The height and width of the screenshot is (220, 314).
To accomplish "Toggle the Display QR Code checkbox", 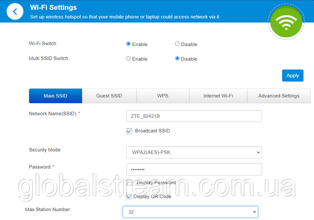I will pos(129,197).
